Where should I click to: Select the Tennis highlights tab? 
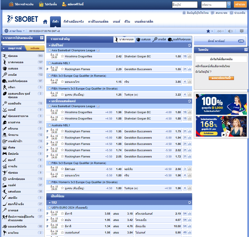(x=159, y=39)
